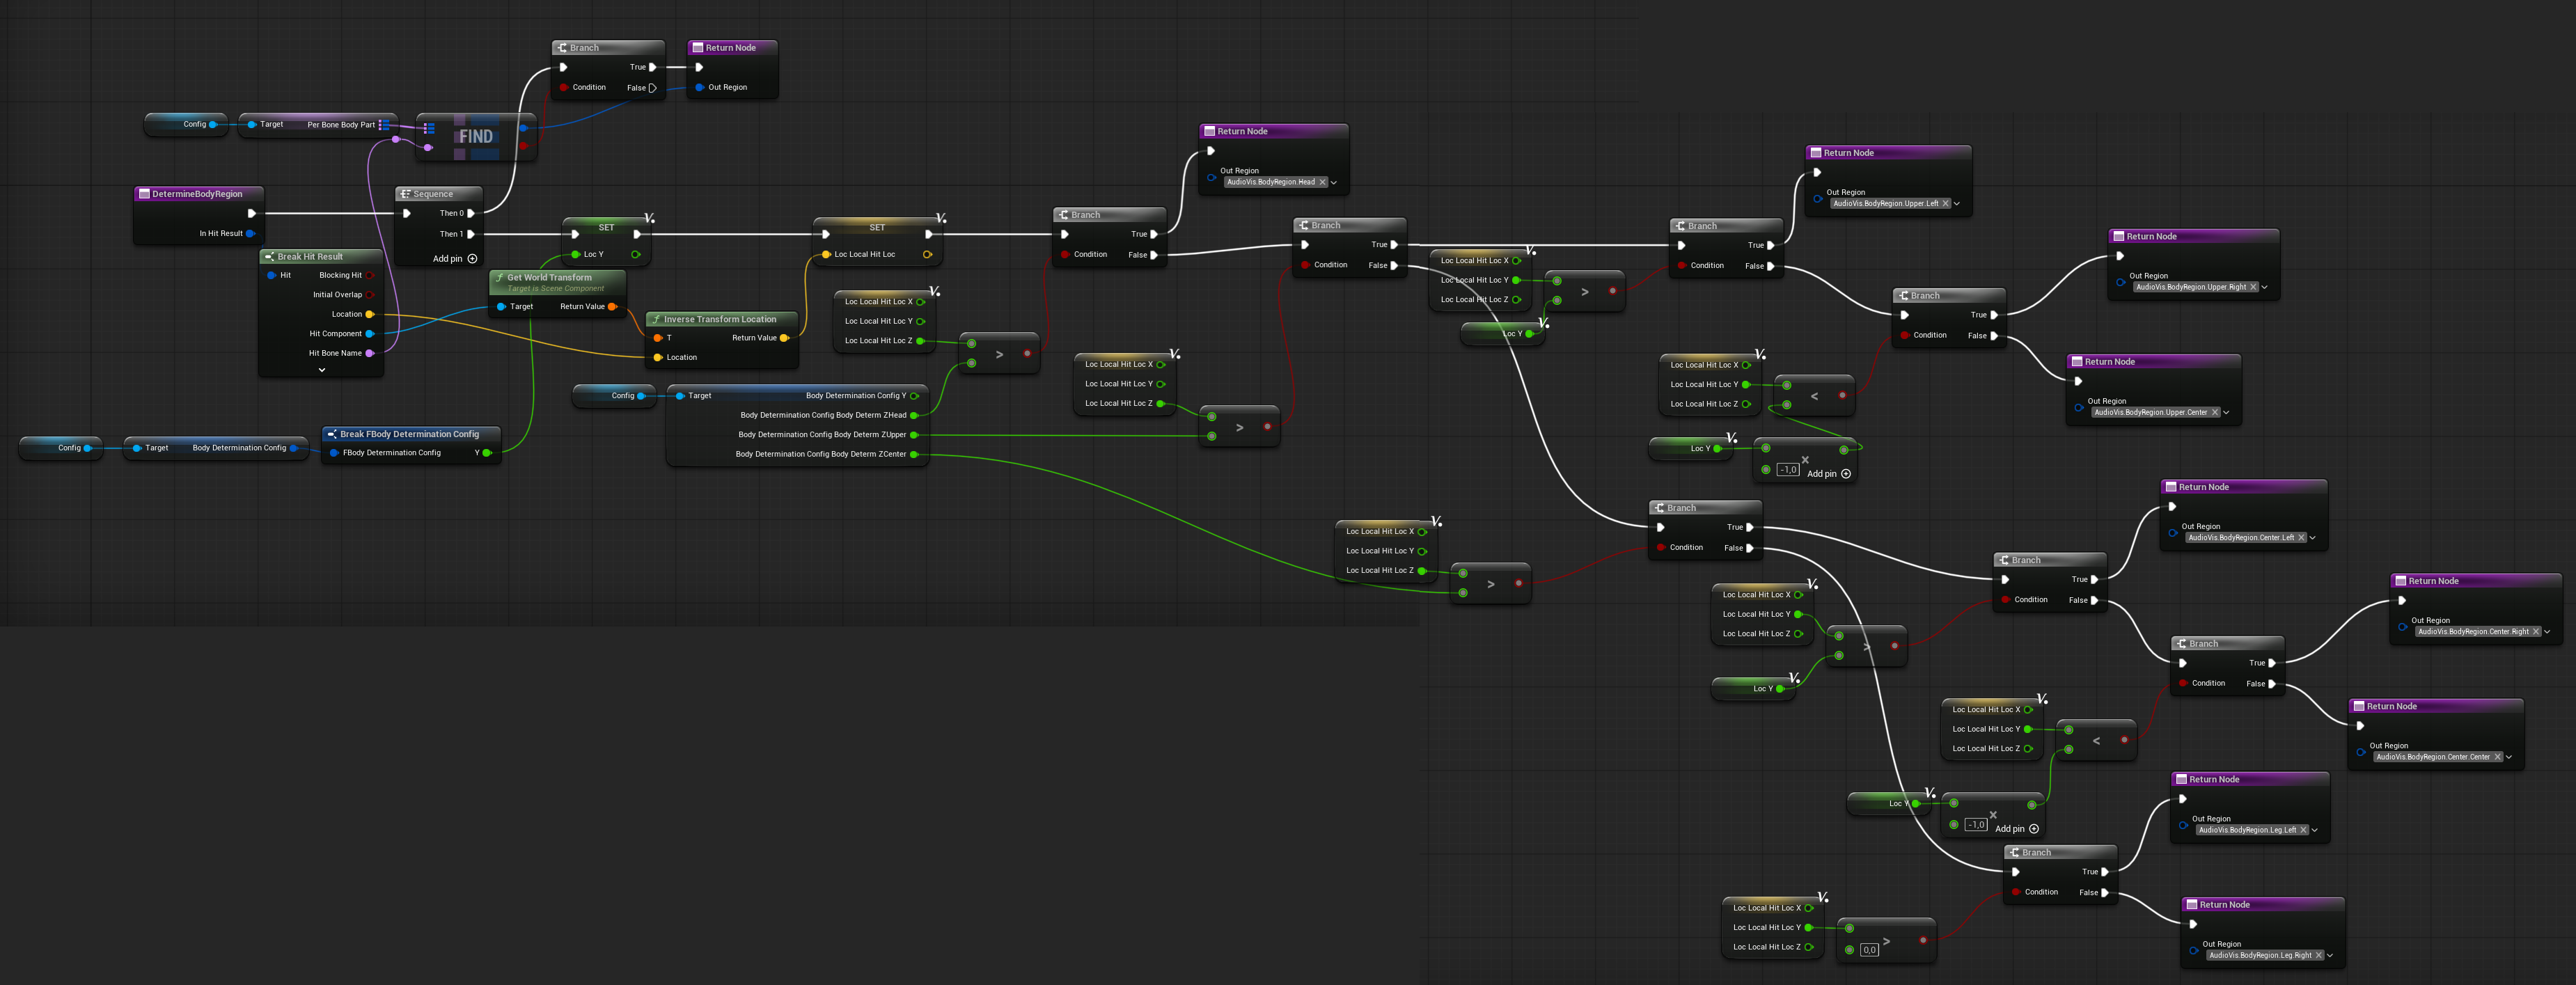Remove the AudioVis.BodyRegion.Leg.Right tag via X
Screen dimensions: 2576x985
2318,955
